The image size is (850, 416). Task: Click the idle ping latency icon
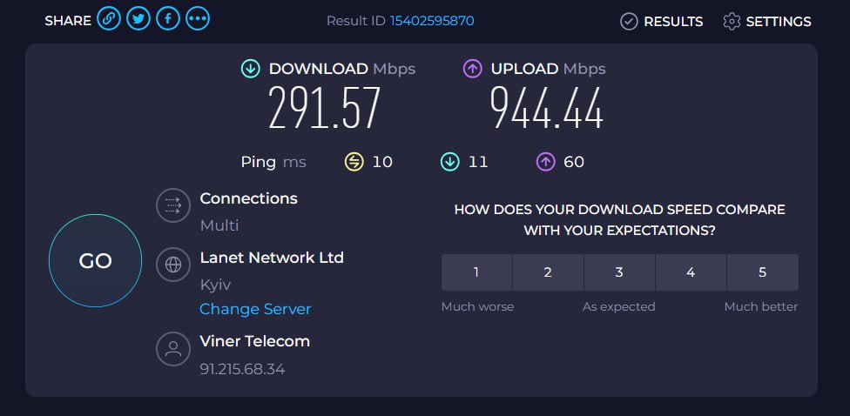click(354, 162)
